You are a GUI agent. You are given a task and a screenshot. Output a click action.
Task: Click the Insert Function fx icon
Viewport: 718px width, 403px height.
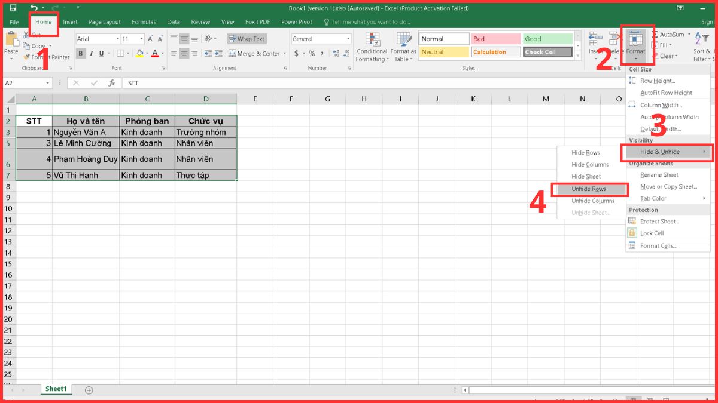(x=111, y=83)
